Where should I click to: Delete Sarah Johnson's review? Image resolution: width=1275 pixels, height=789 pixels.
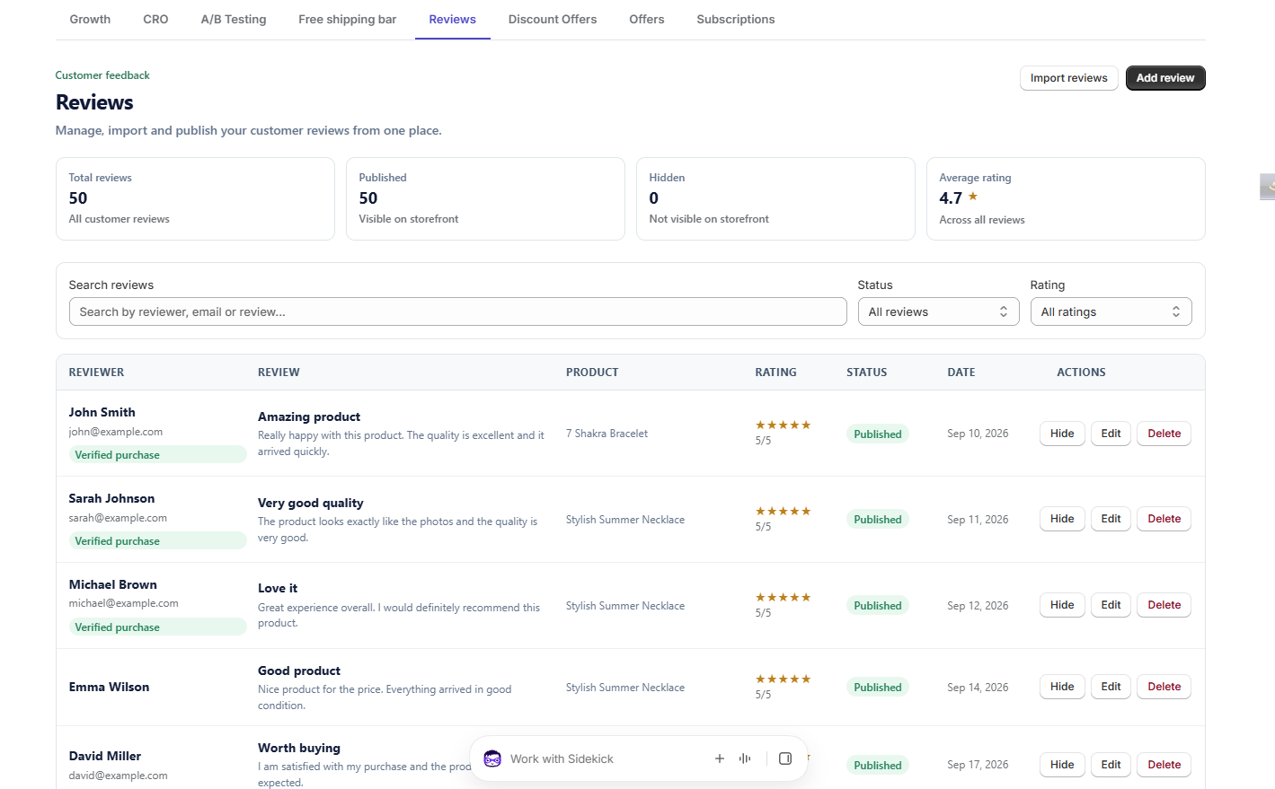pyautogui.click(x=1164, y=519)
